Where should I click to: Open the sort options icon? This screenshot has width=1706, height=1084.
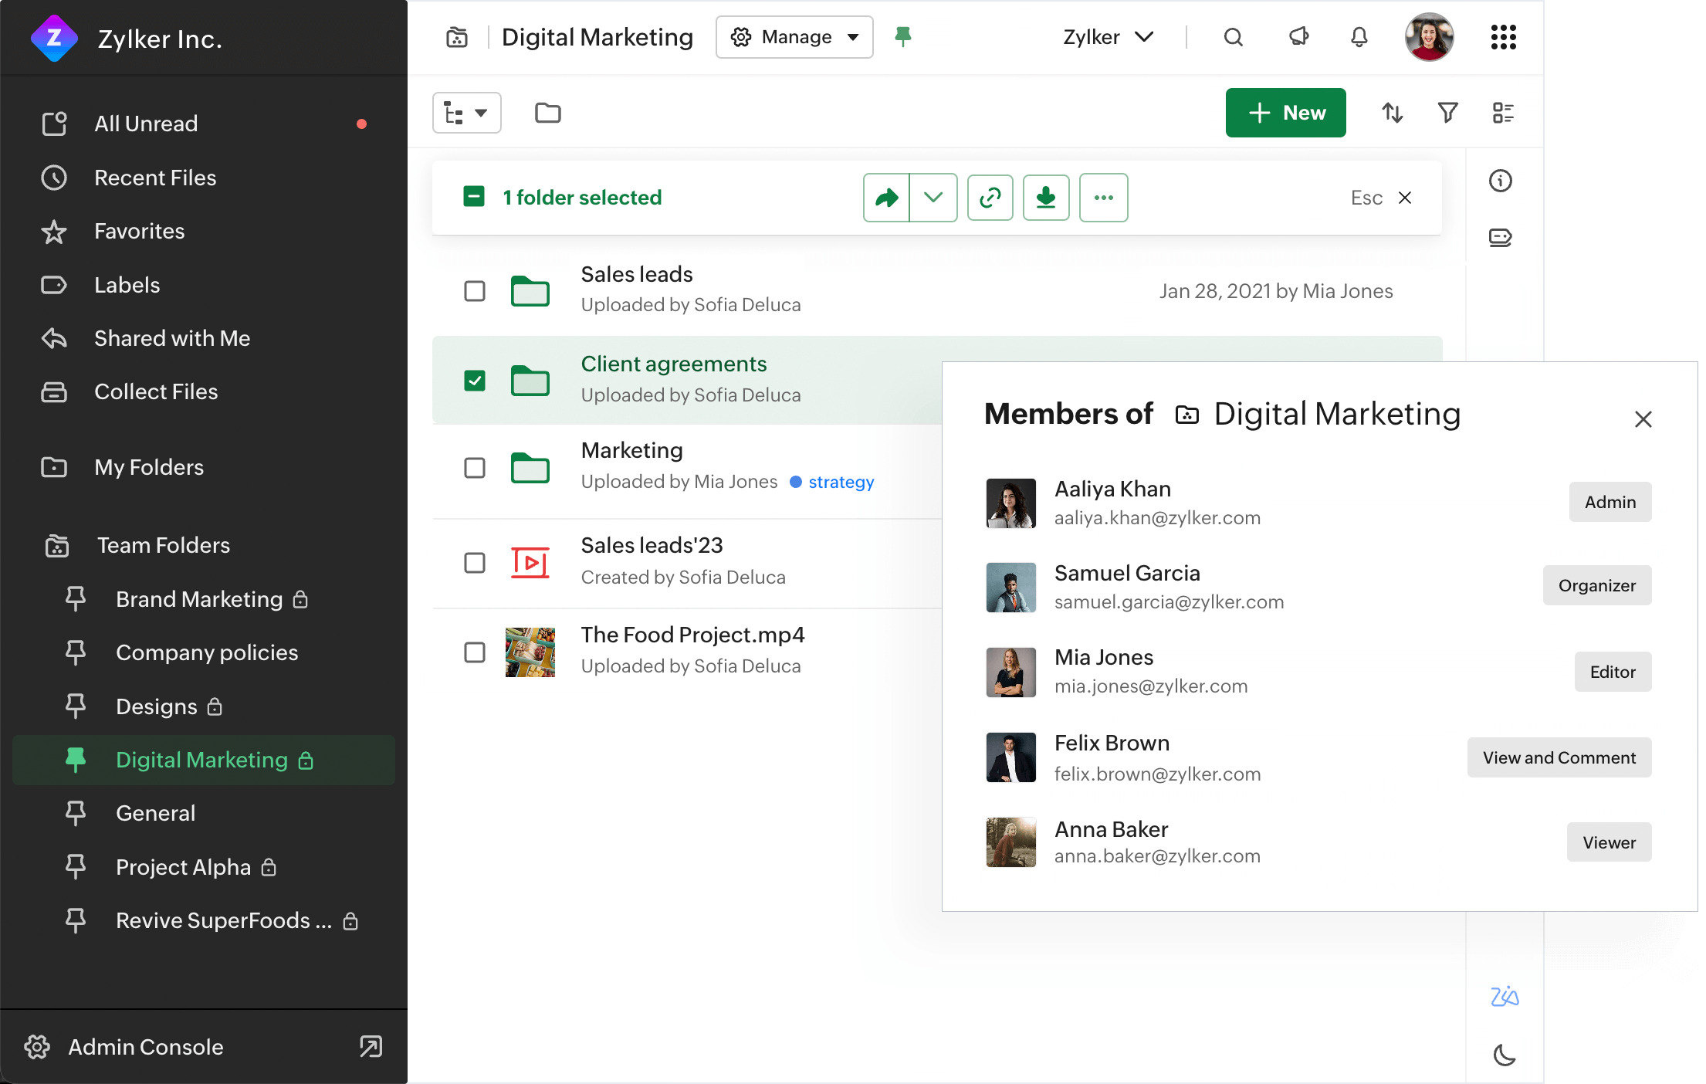[1392, 113]
